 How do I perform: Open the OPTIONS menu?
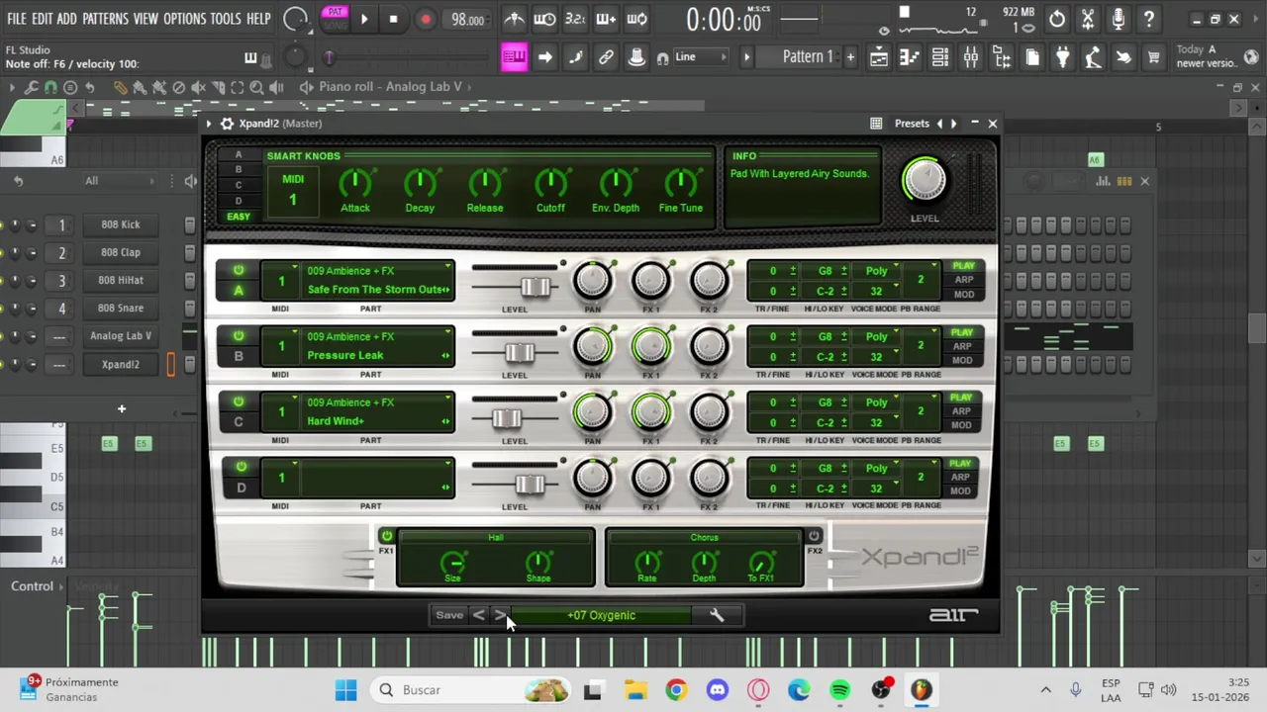point(184,19)
